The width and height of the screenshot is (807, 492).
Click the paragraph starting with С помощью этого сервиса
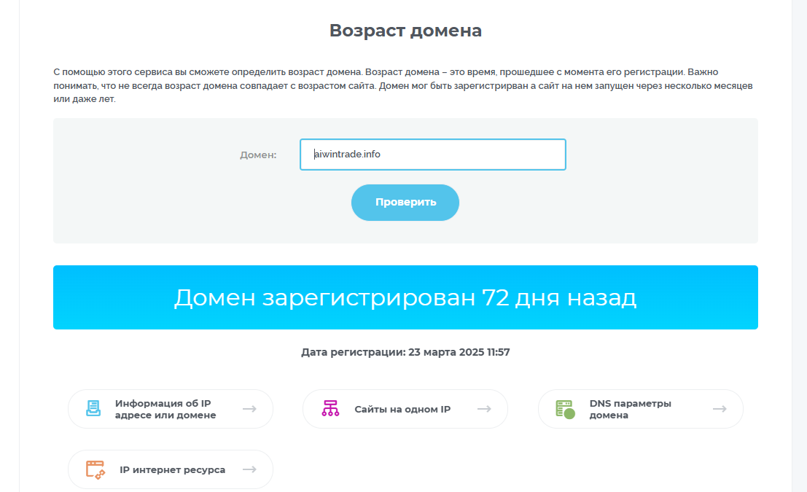pyautogui.click(x=403, y=85)
